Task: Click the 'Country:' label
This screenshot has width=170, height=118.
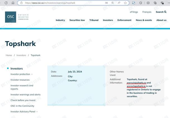Action: click(72, 80)
